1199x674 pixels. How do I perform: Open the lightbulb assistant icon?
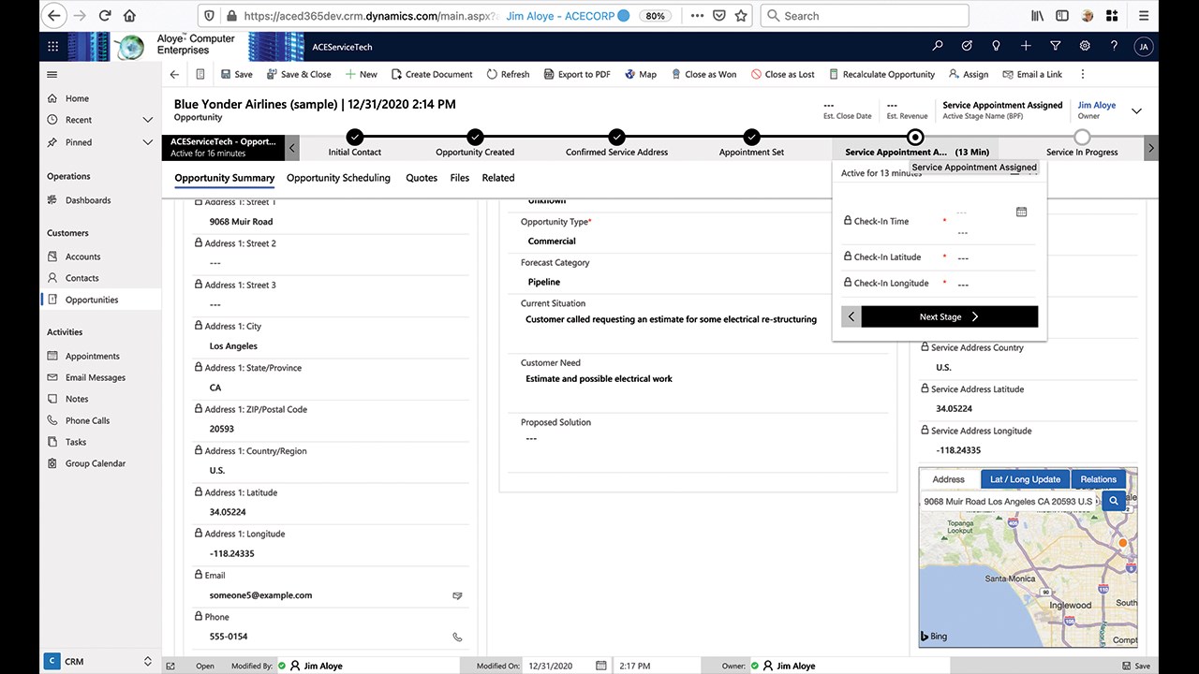point(997,46)
